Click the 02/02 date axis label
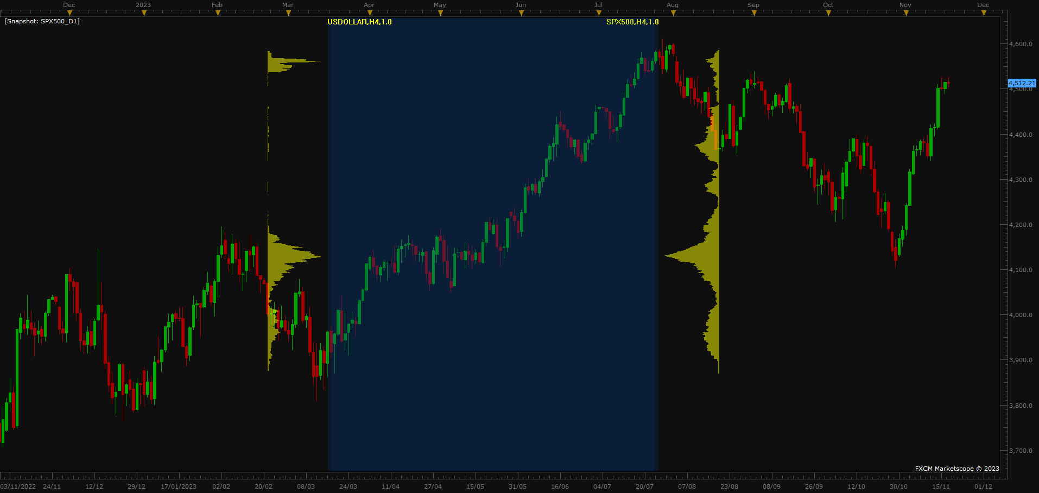 (221, 486)
